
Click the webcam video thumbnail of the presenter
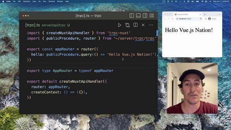[192, 88]
